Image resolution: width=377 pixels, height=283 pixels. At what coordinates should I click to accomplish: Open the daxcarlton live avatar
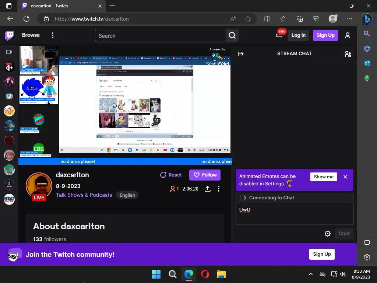(39, 186)
